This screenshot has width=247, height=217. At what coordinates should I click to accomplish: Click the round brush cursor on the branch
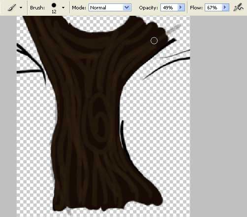coord(154,40)
